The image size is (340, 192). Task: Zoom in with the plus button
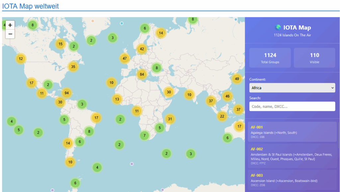tap(10, 25)
